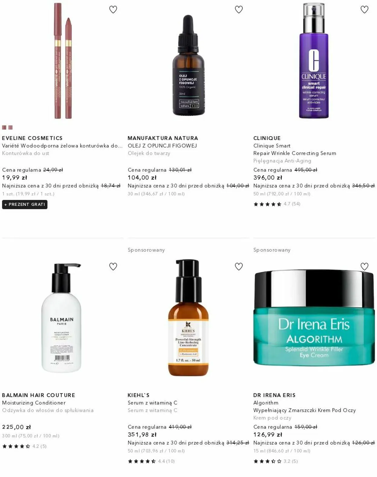377x477 pixels.
Task: Open Balmain 4.2 star rating
Action: 24,446
